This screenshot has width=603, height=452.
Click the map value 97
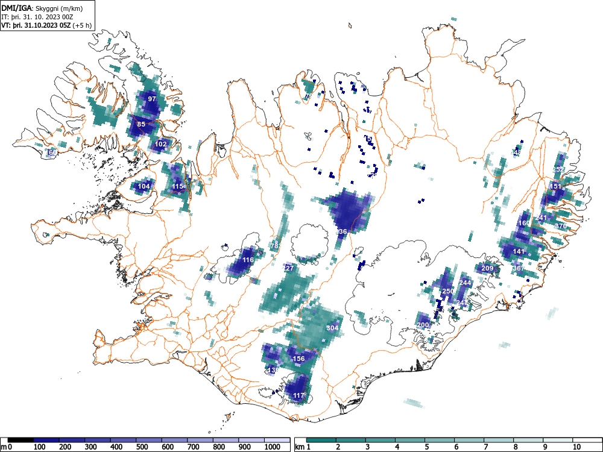click(153, 99)
